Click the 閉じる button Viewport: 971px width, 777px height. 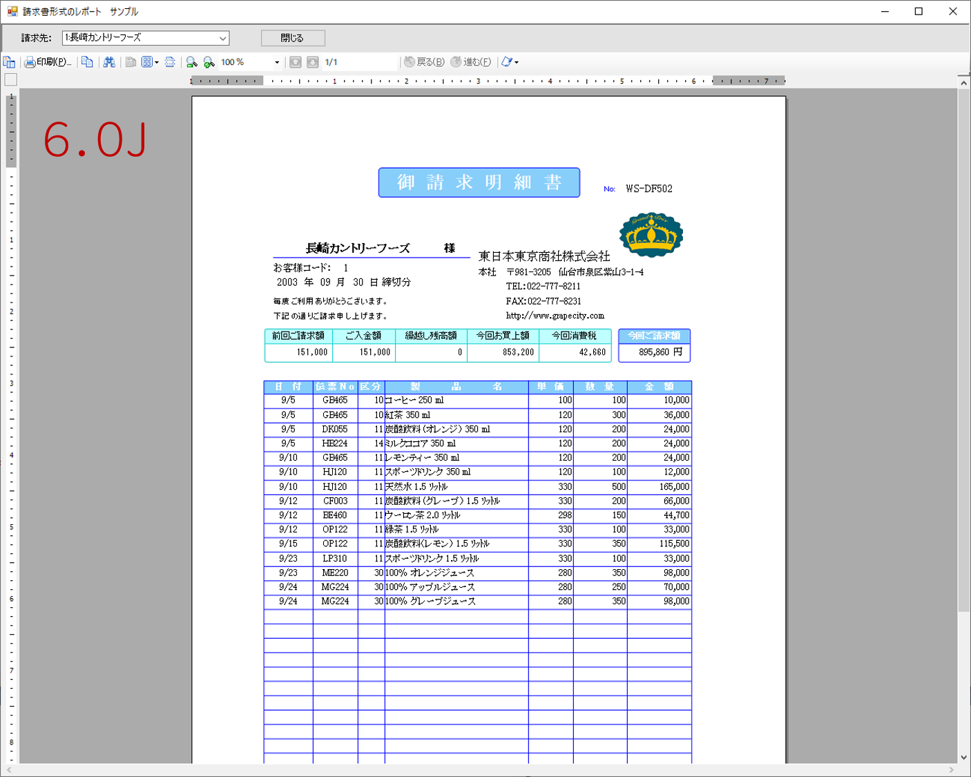293,38
